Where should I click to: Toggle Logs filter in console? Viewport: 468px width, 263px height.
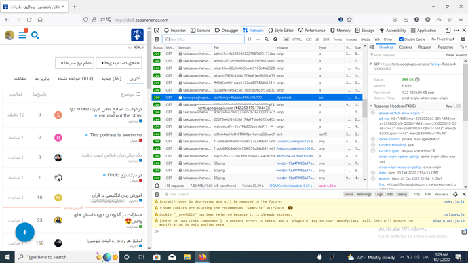(378, 194)
